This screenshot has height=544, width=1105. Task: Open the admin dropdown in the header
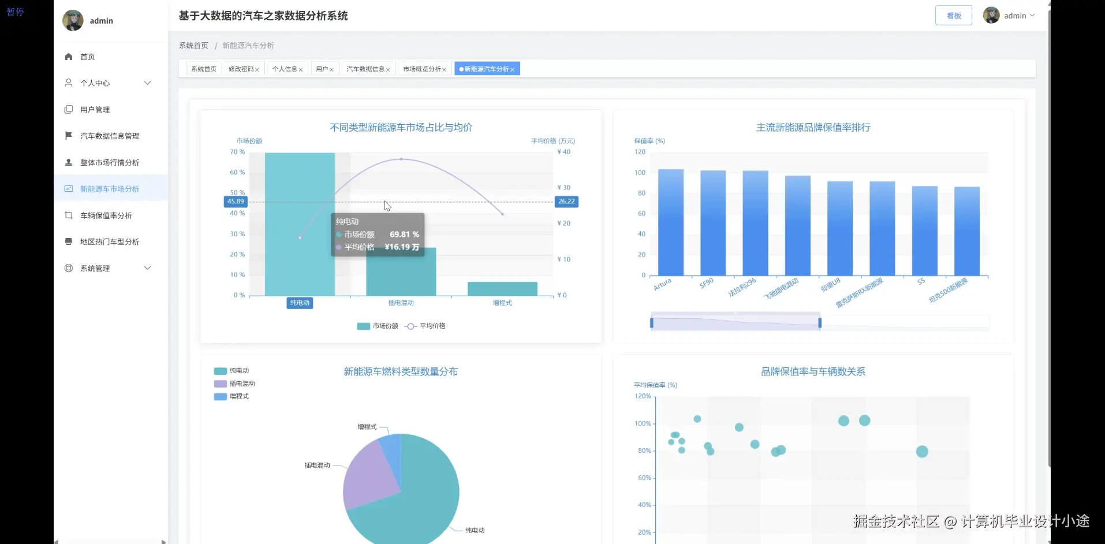[x=1019, y=16]
